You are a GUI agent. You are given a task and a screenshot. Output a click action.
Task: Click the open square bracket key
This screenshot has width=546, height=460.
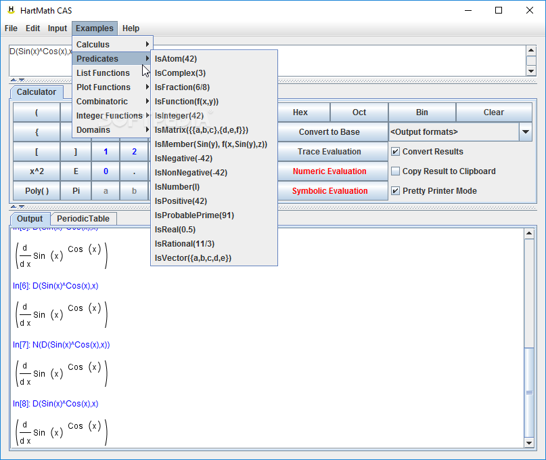37,152
